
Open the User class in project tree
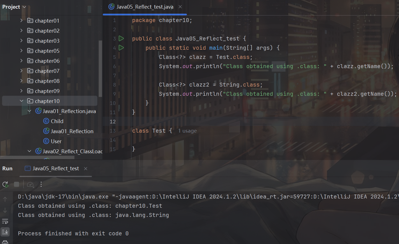coord(56,141)
